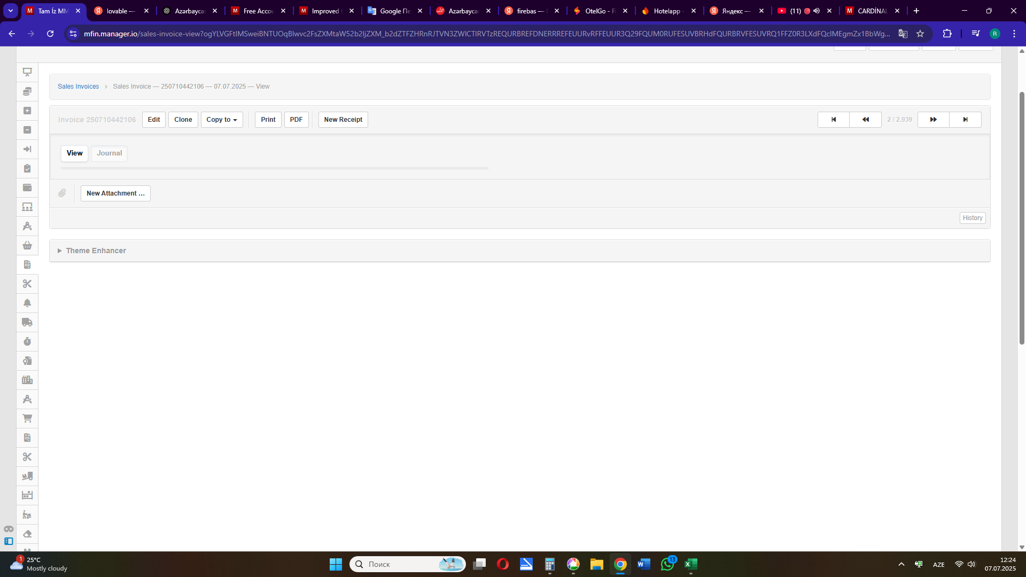
Task: Click the Windows taskbar search field
Action: pos(401,564)
